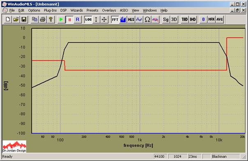Enable MAX peak hold mode
This screenshot has height=161, width=248.
211,20
